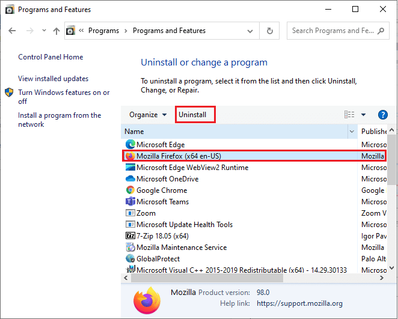
Task: Click the large Firefox logo in details pane
Action: pyautogui.click(x=147, y=301)
